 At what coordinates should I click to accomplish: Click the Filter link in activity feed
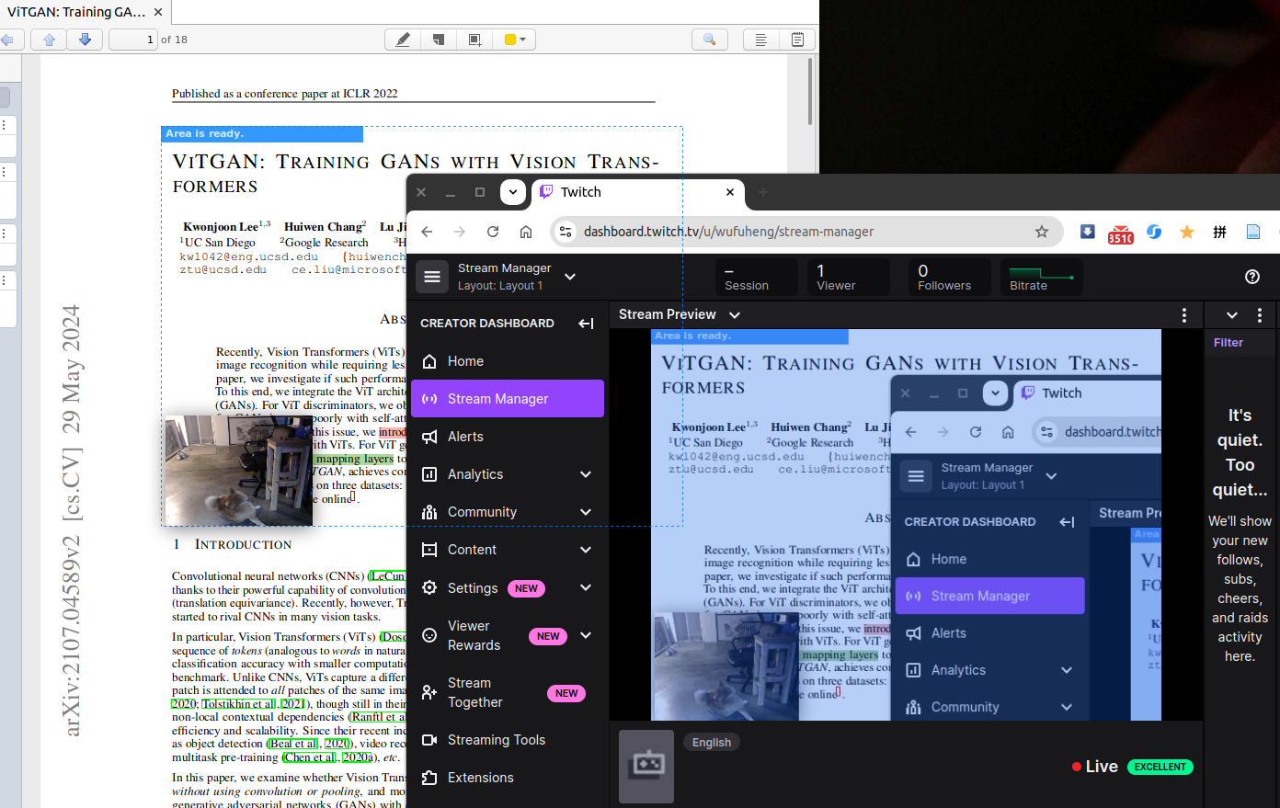coord(1229,343)
